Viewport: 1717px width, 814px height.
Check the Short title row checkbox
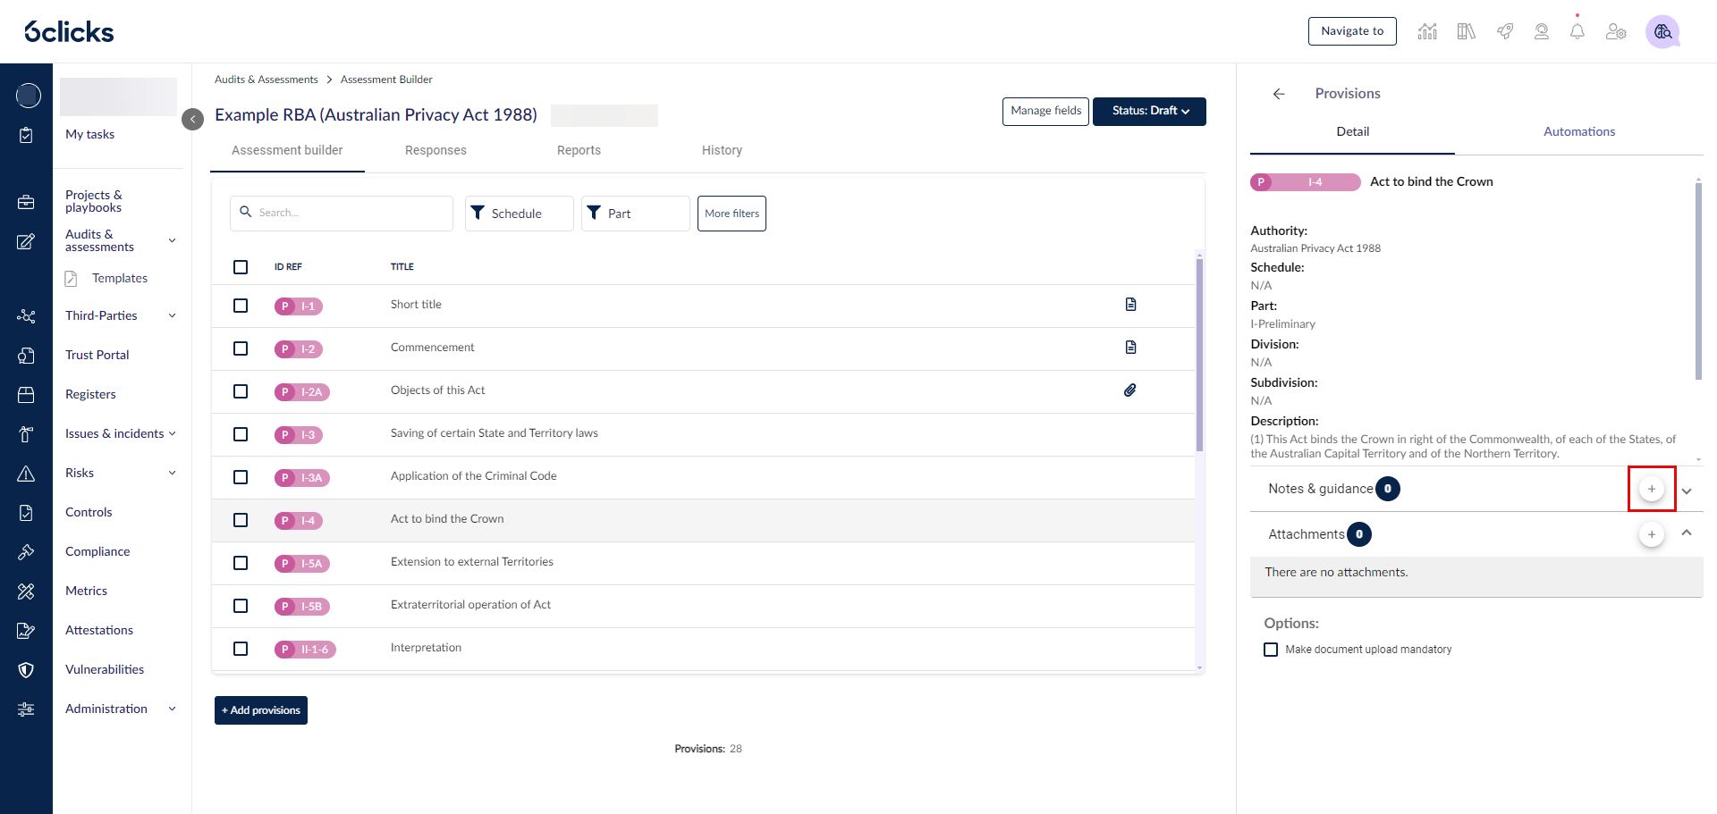tap(241, 306)
